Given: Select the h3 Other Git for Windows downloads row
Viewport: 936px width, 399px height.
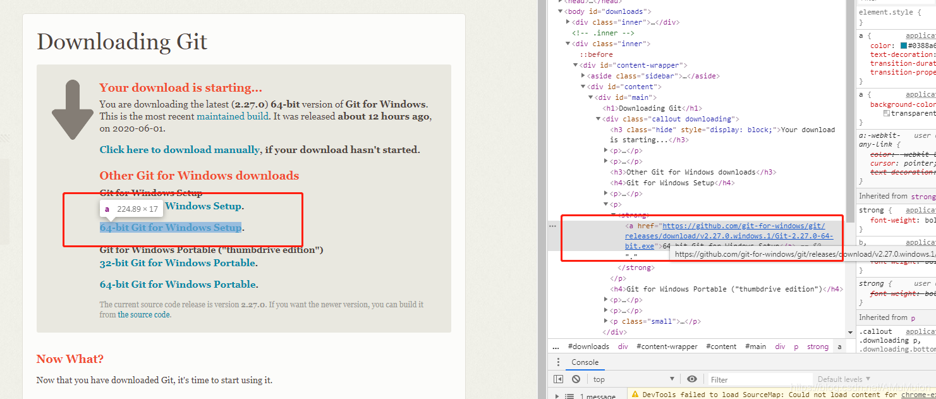Looking at the screenshot, I should pyautogui.click(x=692, y=172).
